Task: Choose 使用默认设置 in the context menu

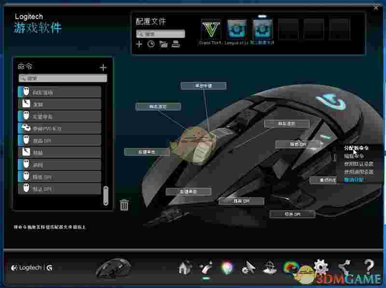Action: pyautogui.click(x=358, y=164)
